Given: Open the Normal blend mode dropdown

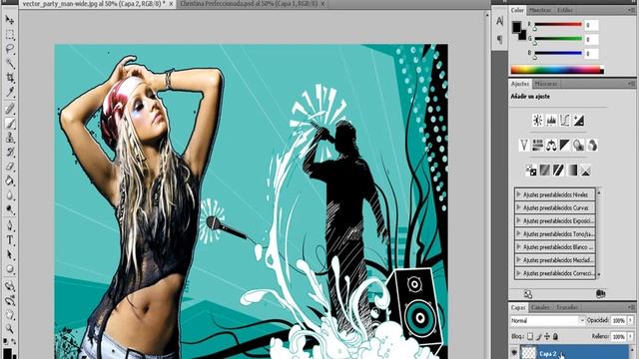Looking at the screenshot, I should point(548,321).
